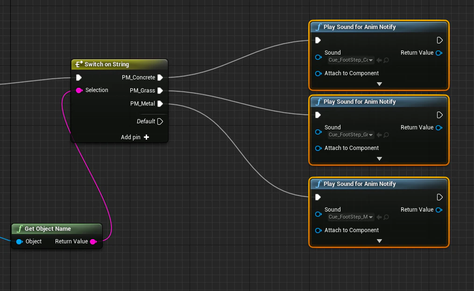Viewport: 474px width, 291px height.
Task: Select the Play Sound node header above Cue_FootStep_Cc
Action: (379, 27)
